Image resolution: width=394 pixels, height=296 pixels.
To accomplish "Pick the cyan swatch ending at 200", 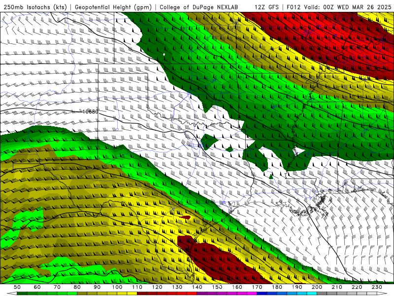I will click(312, 294).
